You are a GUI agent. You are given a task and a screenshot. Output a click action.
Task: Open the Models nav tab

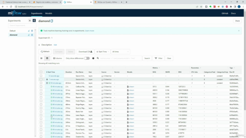(x=49, y=13)
